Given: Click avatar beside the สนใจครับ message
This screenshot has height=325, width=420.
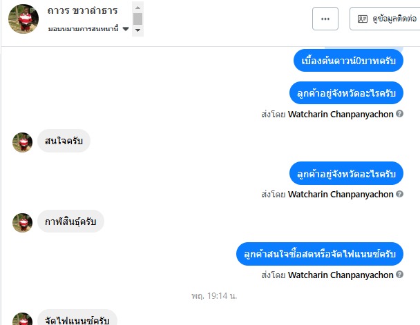Looking at the screenshot, I should point(23,142).
